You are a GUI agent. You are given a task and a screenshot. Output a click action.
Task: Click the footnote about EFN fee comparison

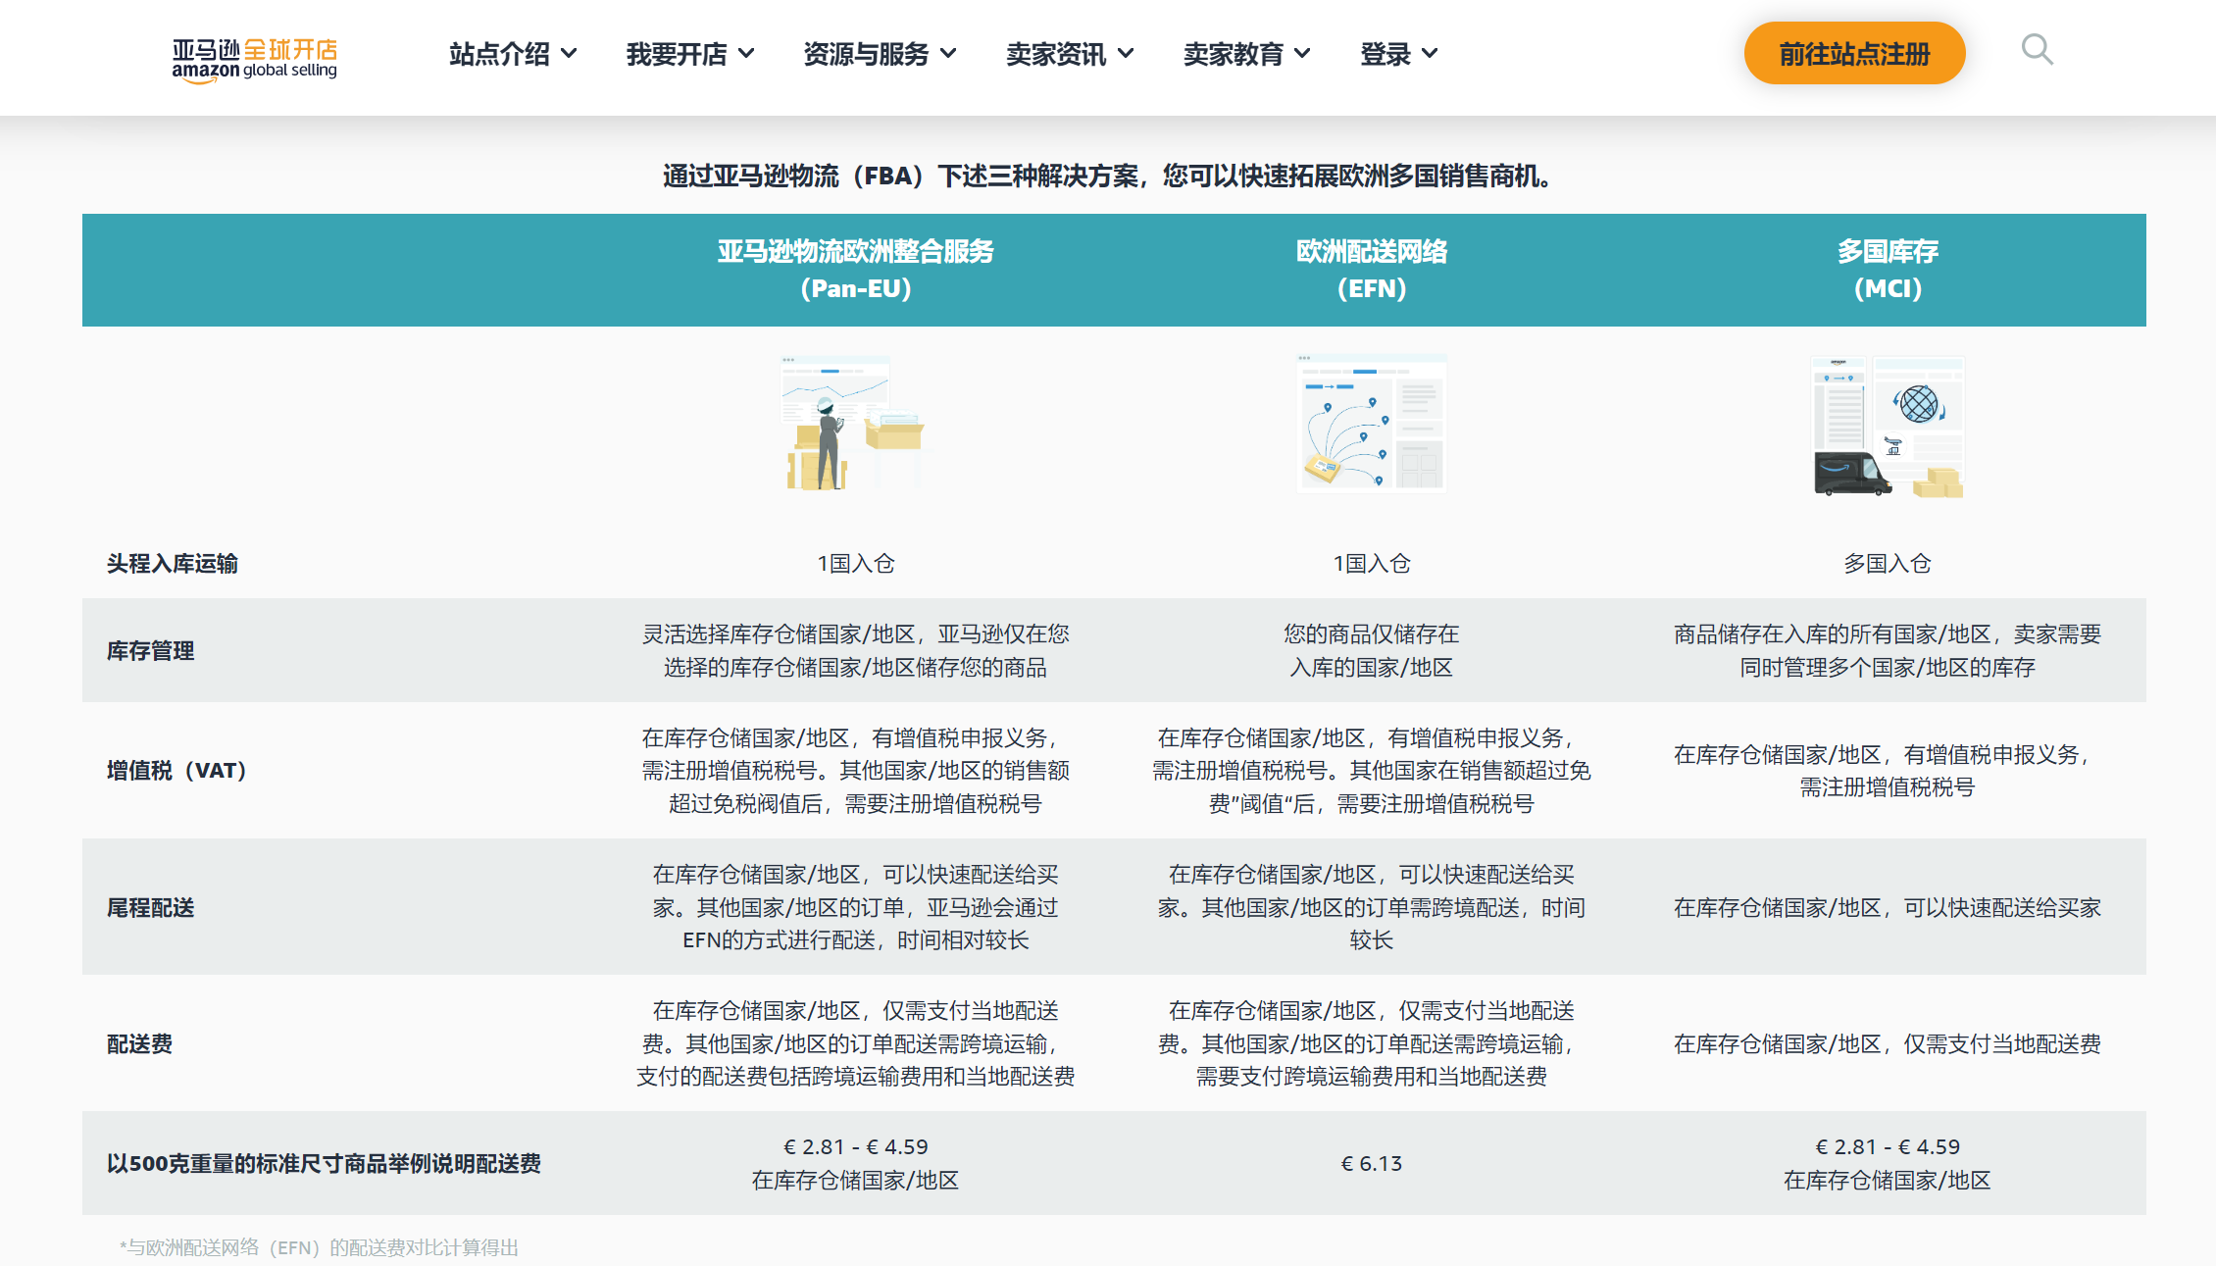pos(319,1247)
